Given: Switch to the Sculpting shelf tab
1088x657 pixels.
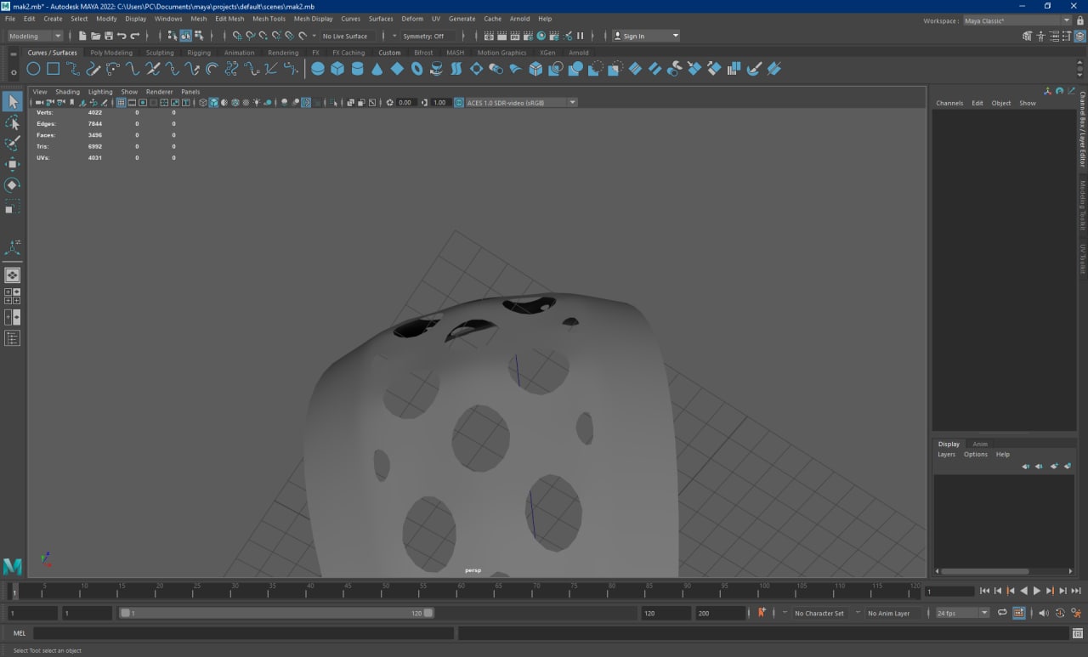Looking at the screenshot, I should (160, 53).
